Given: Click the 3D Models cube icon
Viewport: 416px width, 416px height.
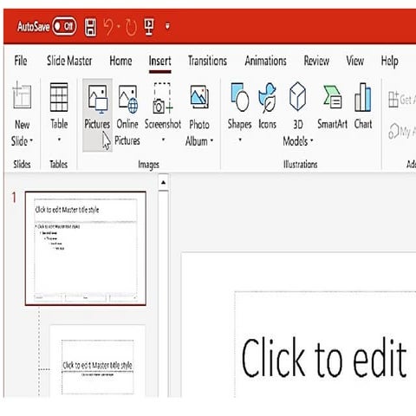Looking at the screenshot, I should [x=298, y=96].
